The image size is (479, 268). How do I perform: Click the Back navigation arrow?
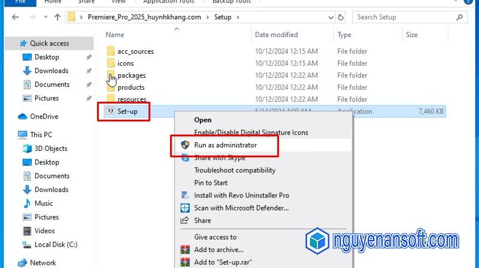[x=15, y=17]
